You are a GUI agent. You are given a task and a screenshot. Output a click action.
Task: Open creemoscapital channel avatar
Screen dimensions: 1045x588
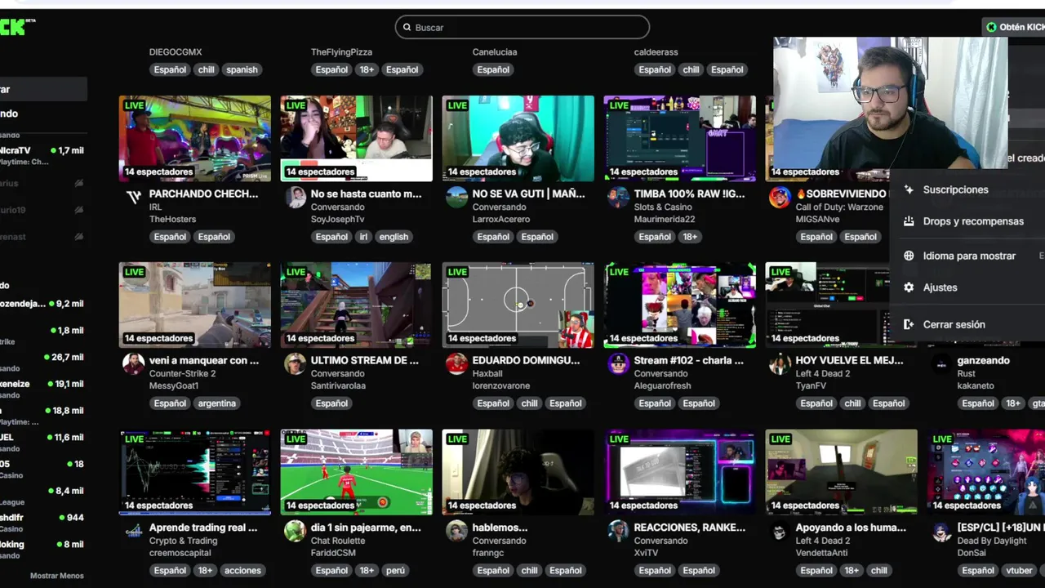click(x=134, y=532)
